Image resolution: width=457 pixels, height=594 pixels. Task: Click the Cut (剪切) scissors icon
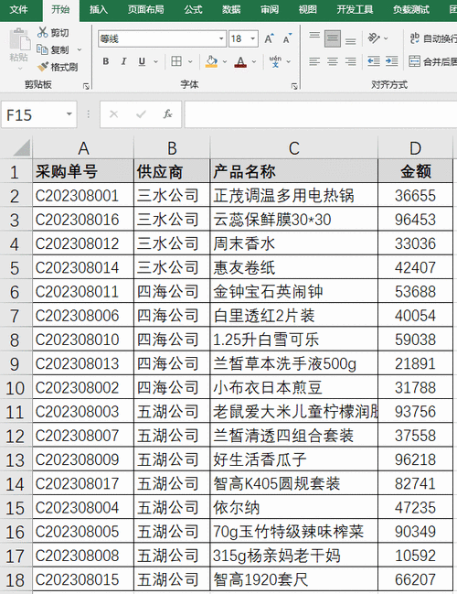click(42, 33)
